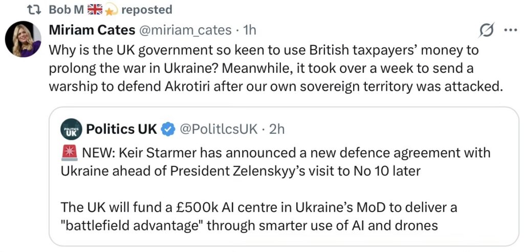The image size is (524, 252).
Task: Open the Politics UK account name
Action: 121,129
